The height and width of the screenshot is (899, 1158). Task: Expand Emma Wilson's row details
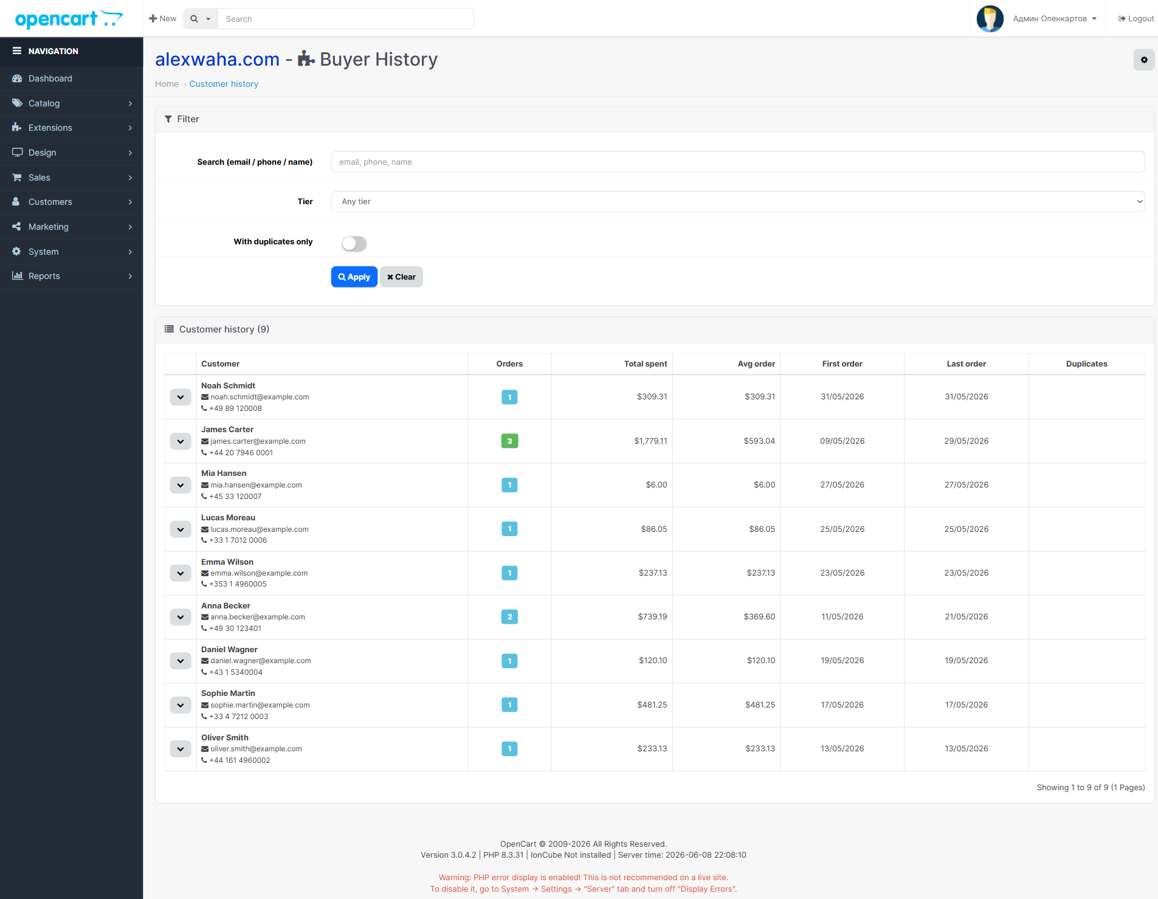pos(181,573)
